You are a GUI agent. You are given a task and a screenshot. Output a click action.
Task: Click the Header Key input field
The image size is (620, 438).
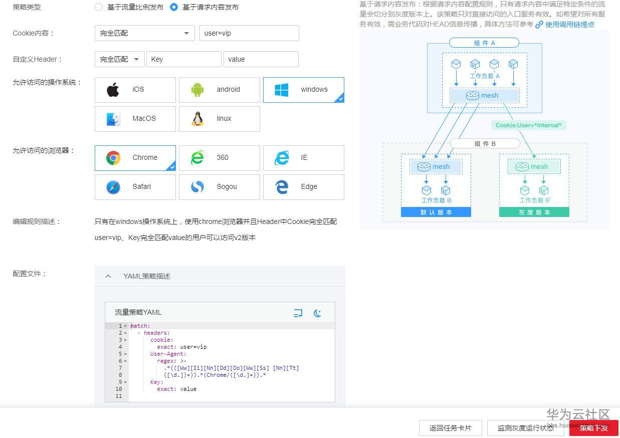(184, 59)
